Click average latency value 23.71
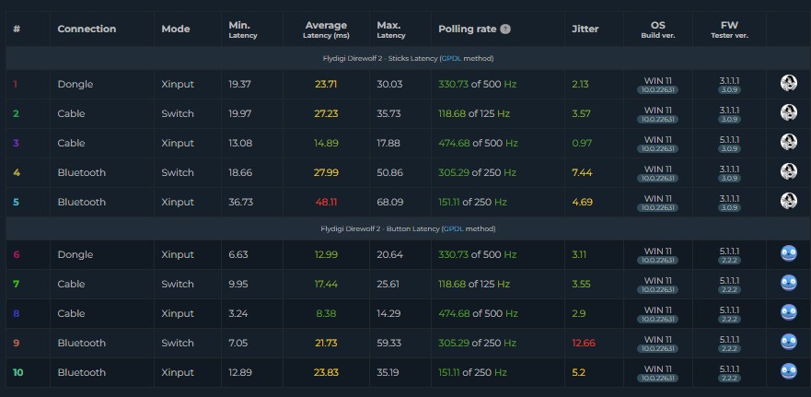 tap(326, 84)
